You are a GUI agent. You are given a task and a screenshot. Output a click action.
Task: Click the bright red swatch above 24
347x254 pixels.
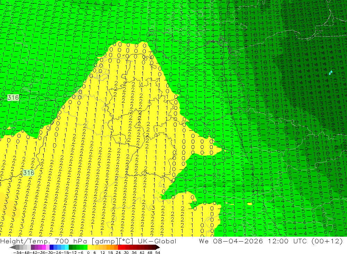tap(120, 247)
